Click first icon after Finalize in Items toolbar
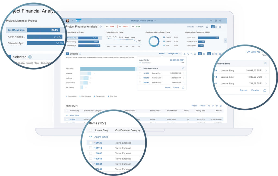The width and height of the screenshot is (278, 176). coord(209,106)
